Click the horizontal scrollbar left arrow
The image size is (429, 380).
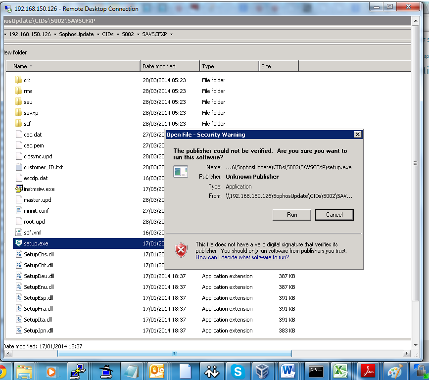click(x=8, y=353)
